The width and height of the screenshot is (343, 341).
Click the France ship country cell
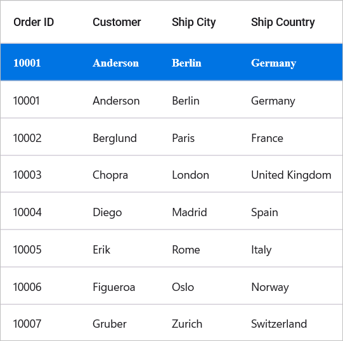[x=267, y=138]
